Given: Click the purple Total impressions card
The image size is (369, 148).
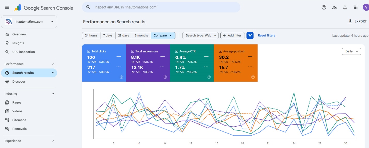Looking at the screenshot, I should (x=148, y=63).
